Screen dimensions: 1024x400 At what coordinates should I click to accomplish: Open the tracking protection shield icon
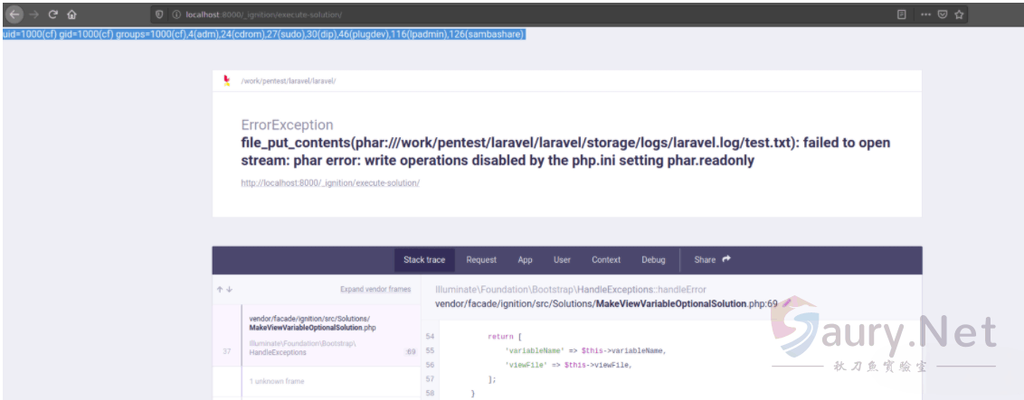pos(160,15)
